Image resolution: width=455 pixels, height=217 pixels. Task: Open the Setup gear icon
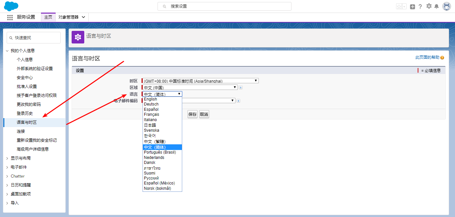[x=429, y=6]
